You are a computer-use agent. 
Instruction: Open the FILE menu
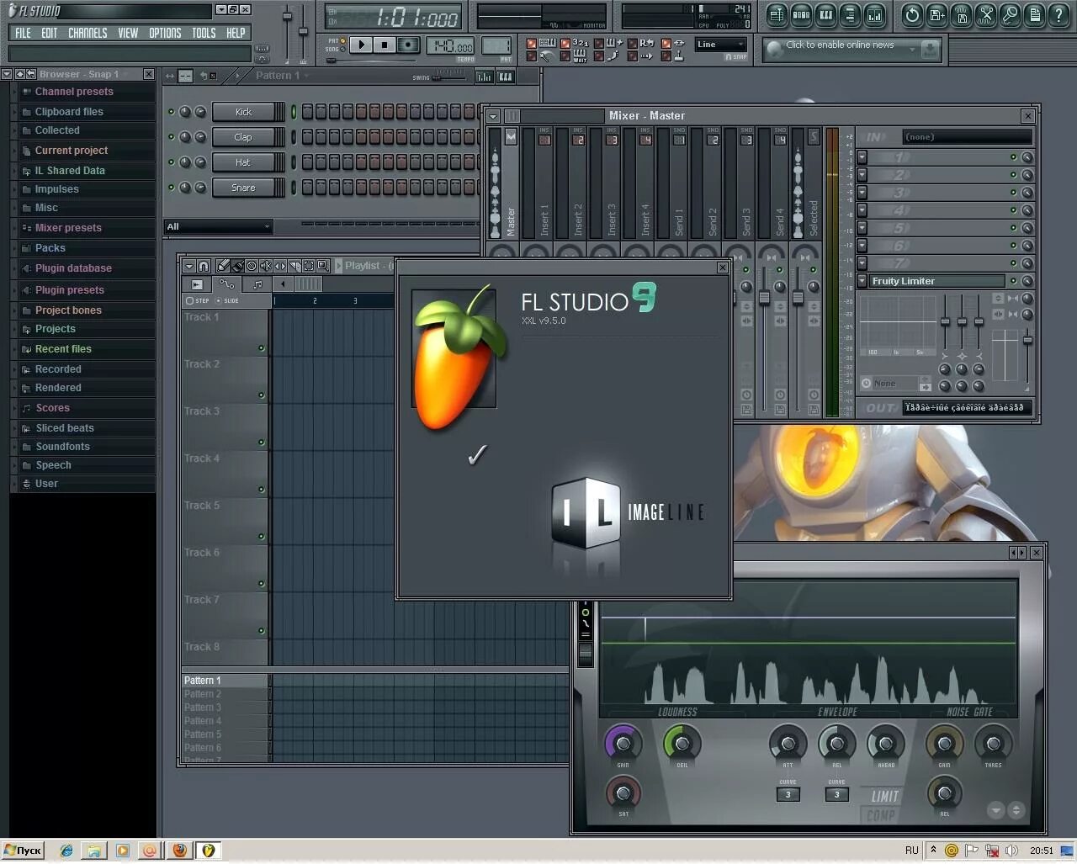(x=23, y=33)
